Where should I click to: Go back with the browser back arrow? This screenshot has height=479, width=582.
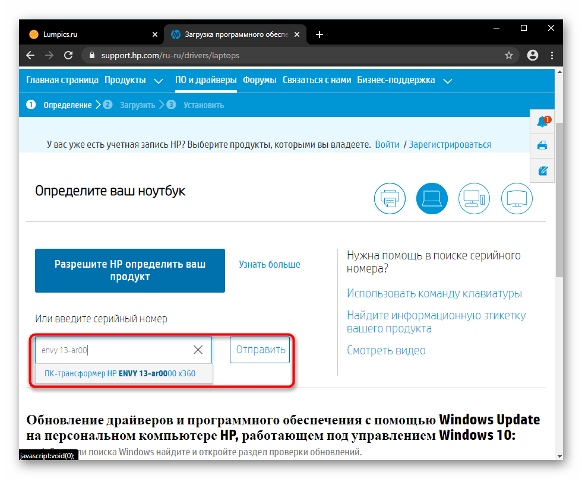[x=30, y=55]
